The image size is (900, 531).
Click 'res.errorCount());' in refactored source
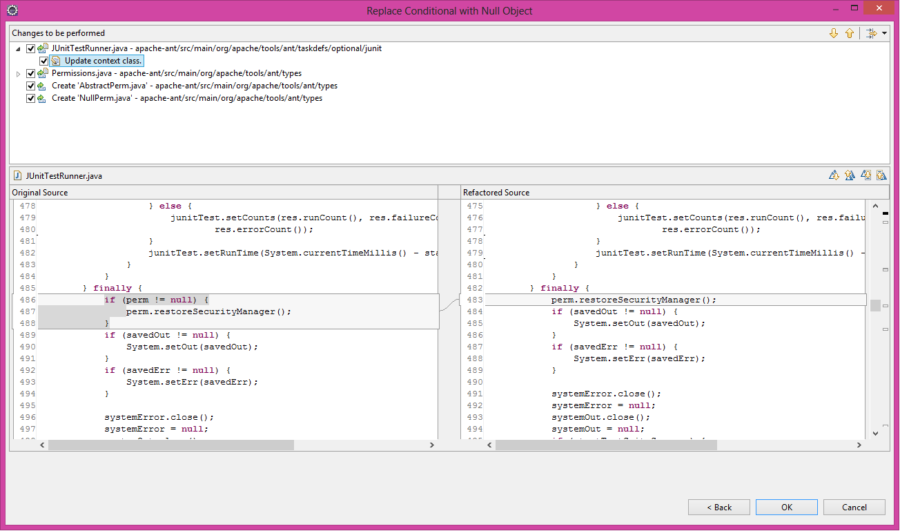711,229
